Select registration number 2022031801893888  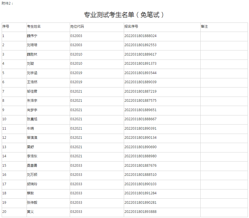140,212
